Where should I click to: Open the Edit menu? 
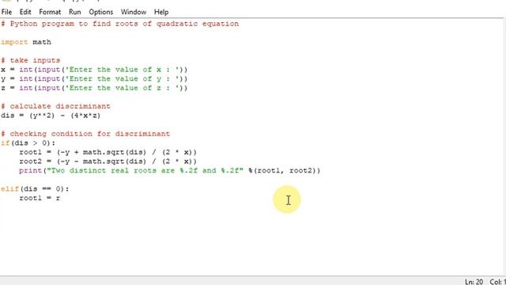pyautogui.click(x=25, y=12)
